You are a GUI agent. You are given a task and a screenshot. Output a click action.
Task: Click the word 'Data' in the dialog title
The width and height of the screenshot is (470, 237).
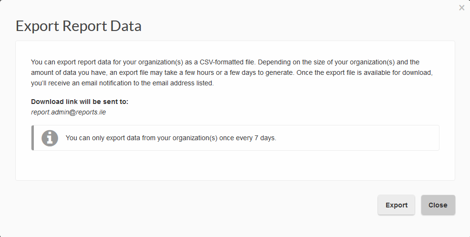point(126,26)
